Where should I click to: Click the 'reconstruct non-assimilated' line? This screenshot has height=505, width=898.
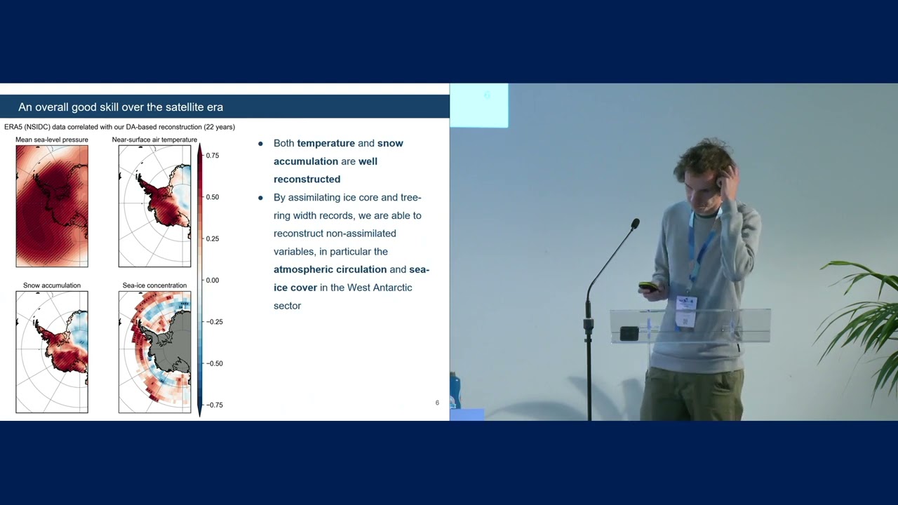[335, 234]
